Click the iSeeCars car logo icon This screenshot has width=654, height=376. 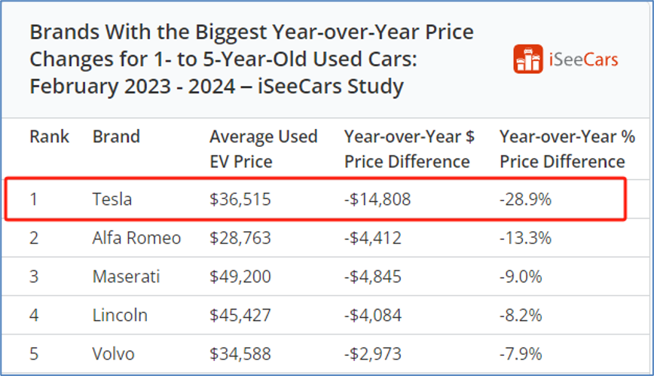[528, 59]
